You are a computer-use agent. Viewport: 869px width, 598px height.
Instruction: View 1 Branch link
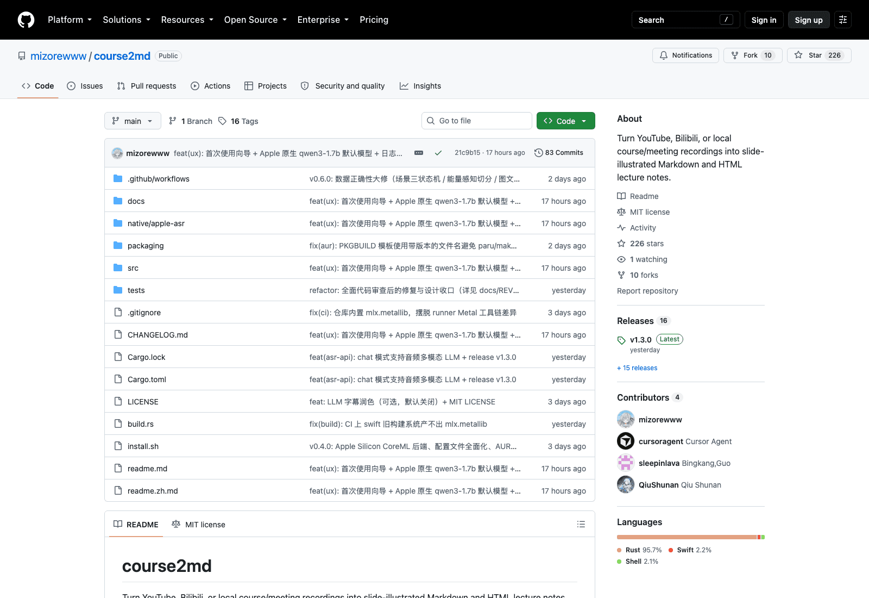[x=191, y=121]
